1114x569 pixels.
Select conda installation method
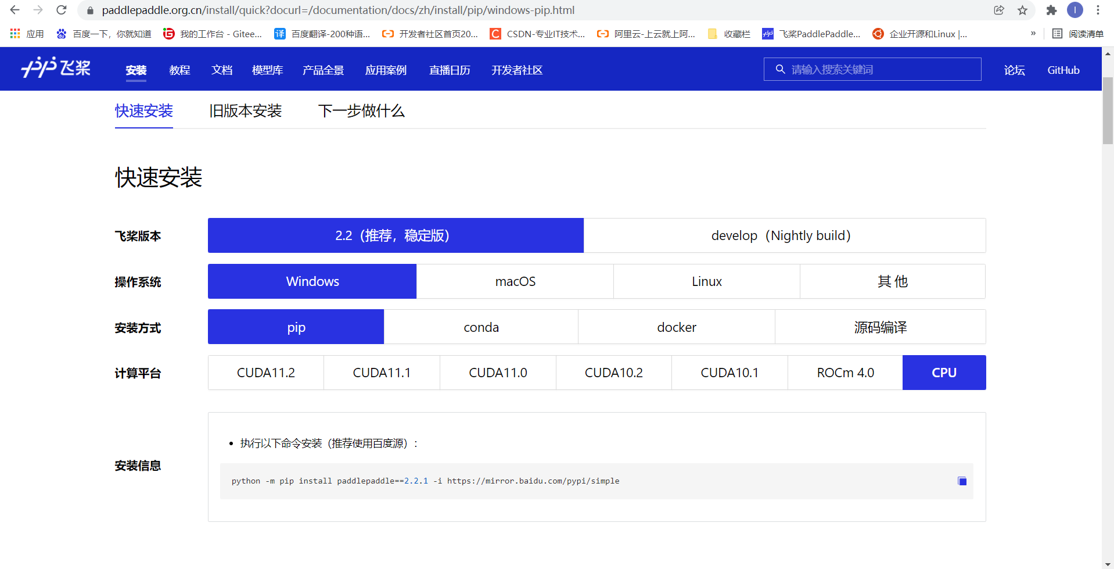pyautogui.click(x=481, y=327)
